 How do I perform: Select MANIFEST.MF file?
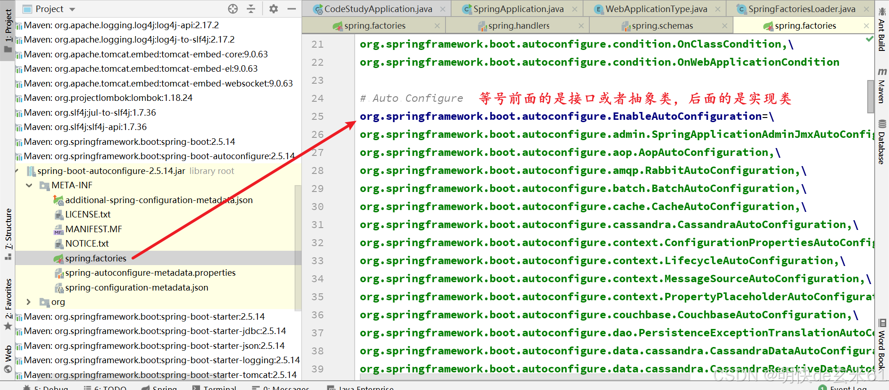[94, 229]
